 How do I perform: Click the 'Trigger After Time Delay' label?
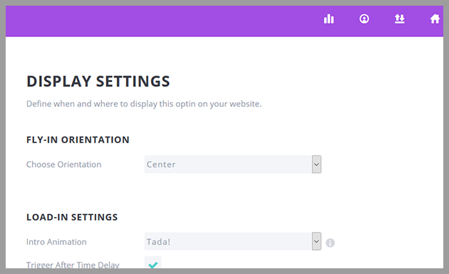tap(73, 265)
